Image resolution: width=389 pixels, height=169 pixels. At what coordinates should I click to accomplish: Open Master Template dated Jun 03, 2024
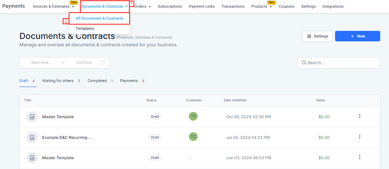pos(58,158)
